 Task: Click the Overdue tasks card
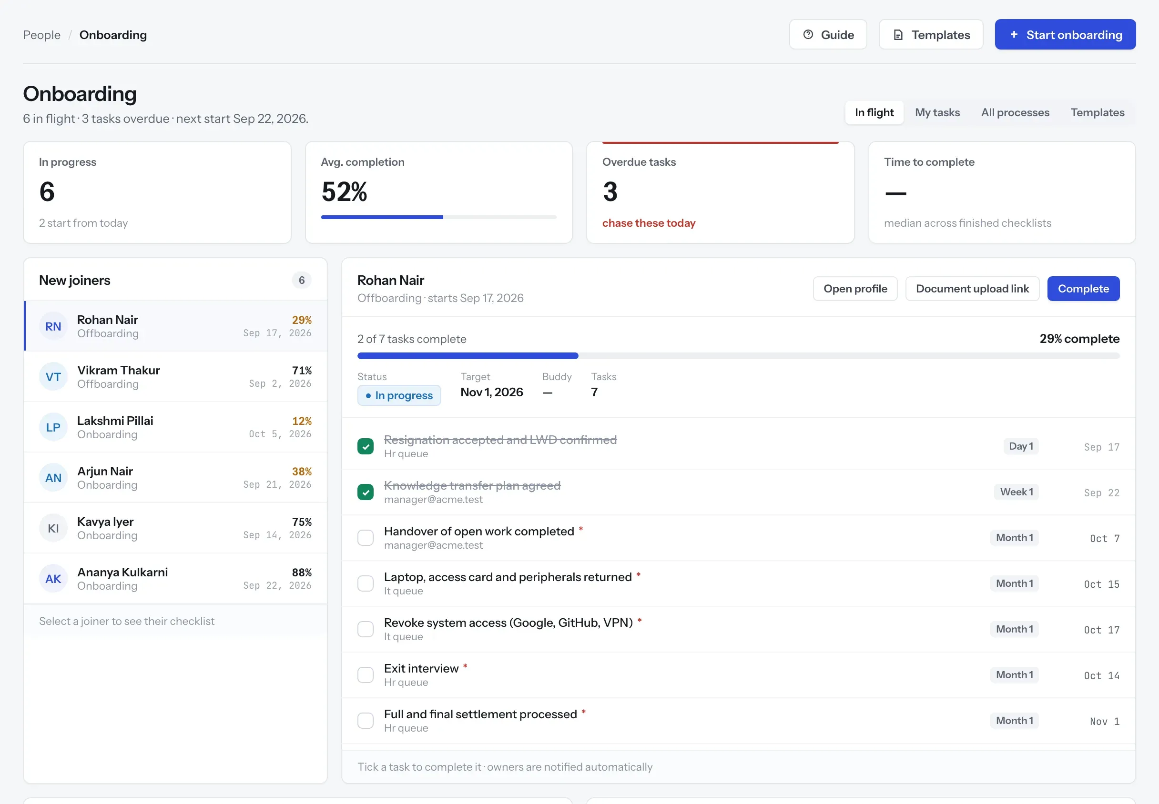pyautogui.click(x=720, y=192)
